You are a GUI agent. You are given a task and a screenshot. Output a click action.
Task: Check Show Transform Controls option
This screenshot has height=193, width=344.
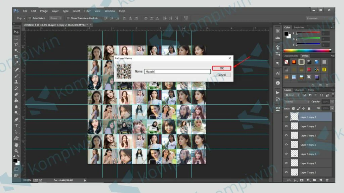coord(68,18)
